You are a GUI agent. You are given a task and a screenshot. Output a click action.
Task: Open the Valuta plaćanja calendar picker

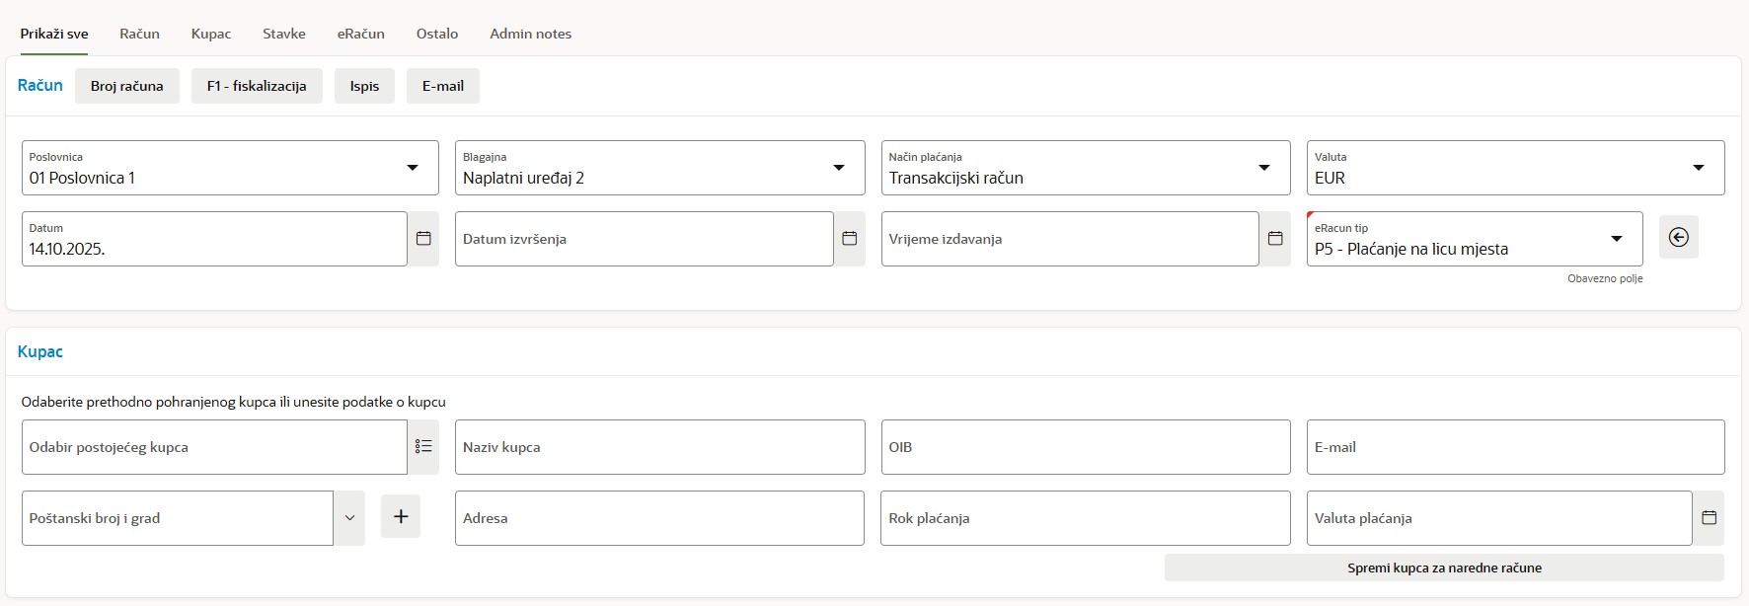[1709, 518]
